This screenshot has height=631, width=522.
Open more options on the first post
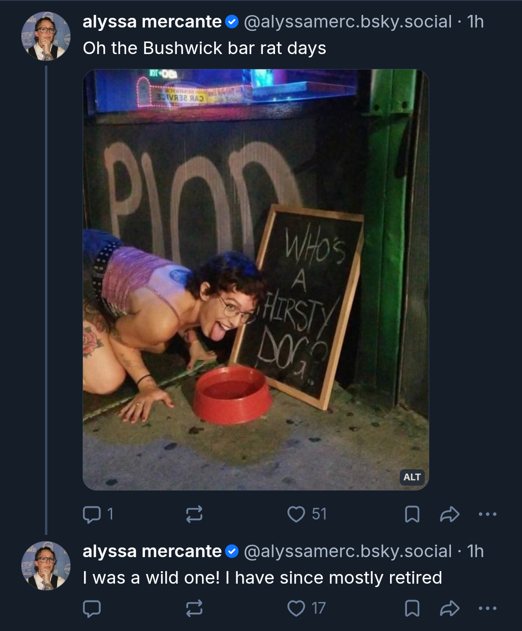[487, 514]
